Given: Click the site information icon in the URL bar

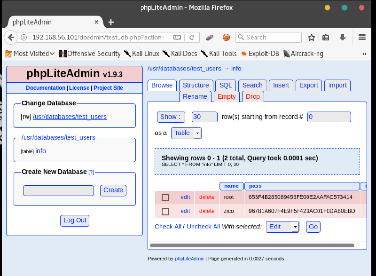Looking at the screenshot, I should [x=24, y=38].
